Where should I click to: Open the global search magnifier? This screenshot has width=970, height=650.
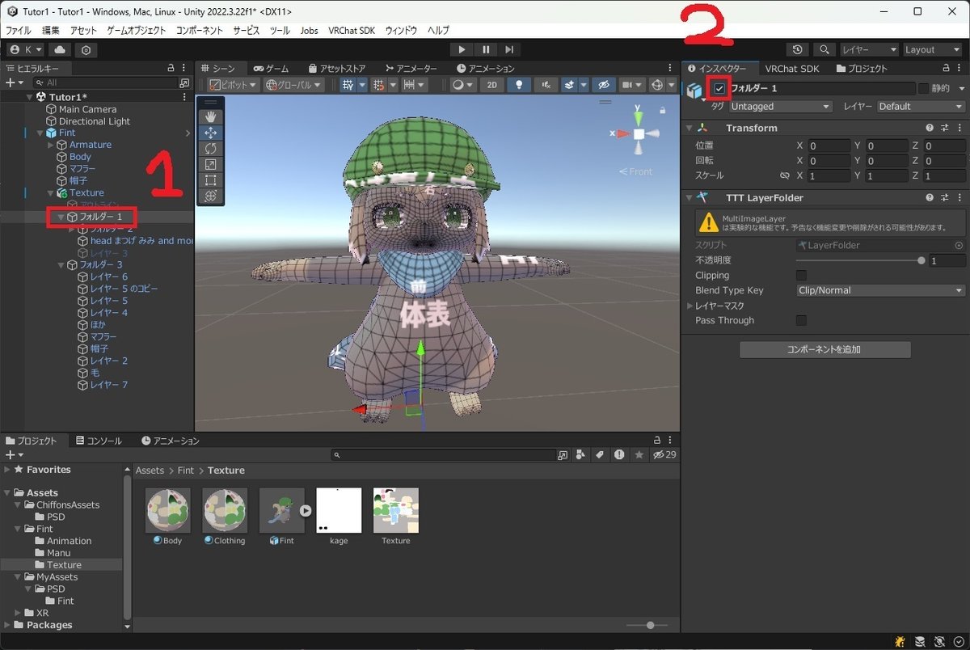[824, 50]
